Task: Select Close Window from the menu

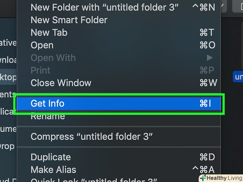Action: (61, 83)
